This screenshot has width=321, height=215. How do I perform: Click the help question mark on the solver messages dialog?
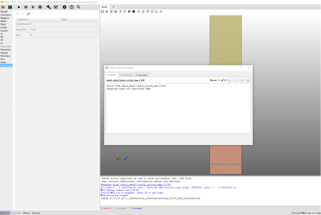point(240,68)
